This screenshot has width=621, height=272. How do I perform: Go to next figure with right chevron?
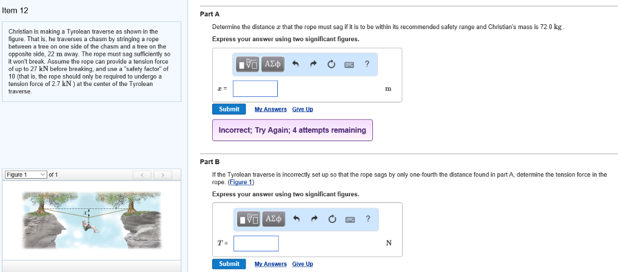[x=162, y=175]
